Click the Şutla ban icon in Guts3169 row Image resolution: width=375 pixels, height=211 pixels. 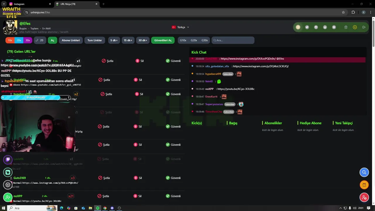tap(100, 178)
